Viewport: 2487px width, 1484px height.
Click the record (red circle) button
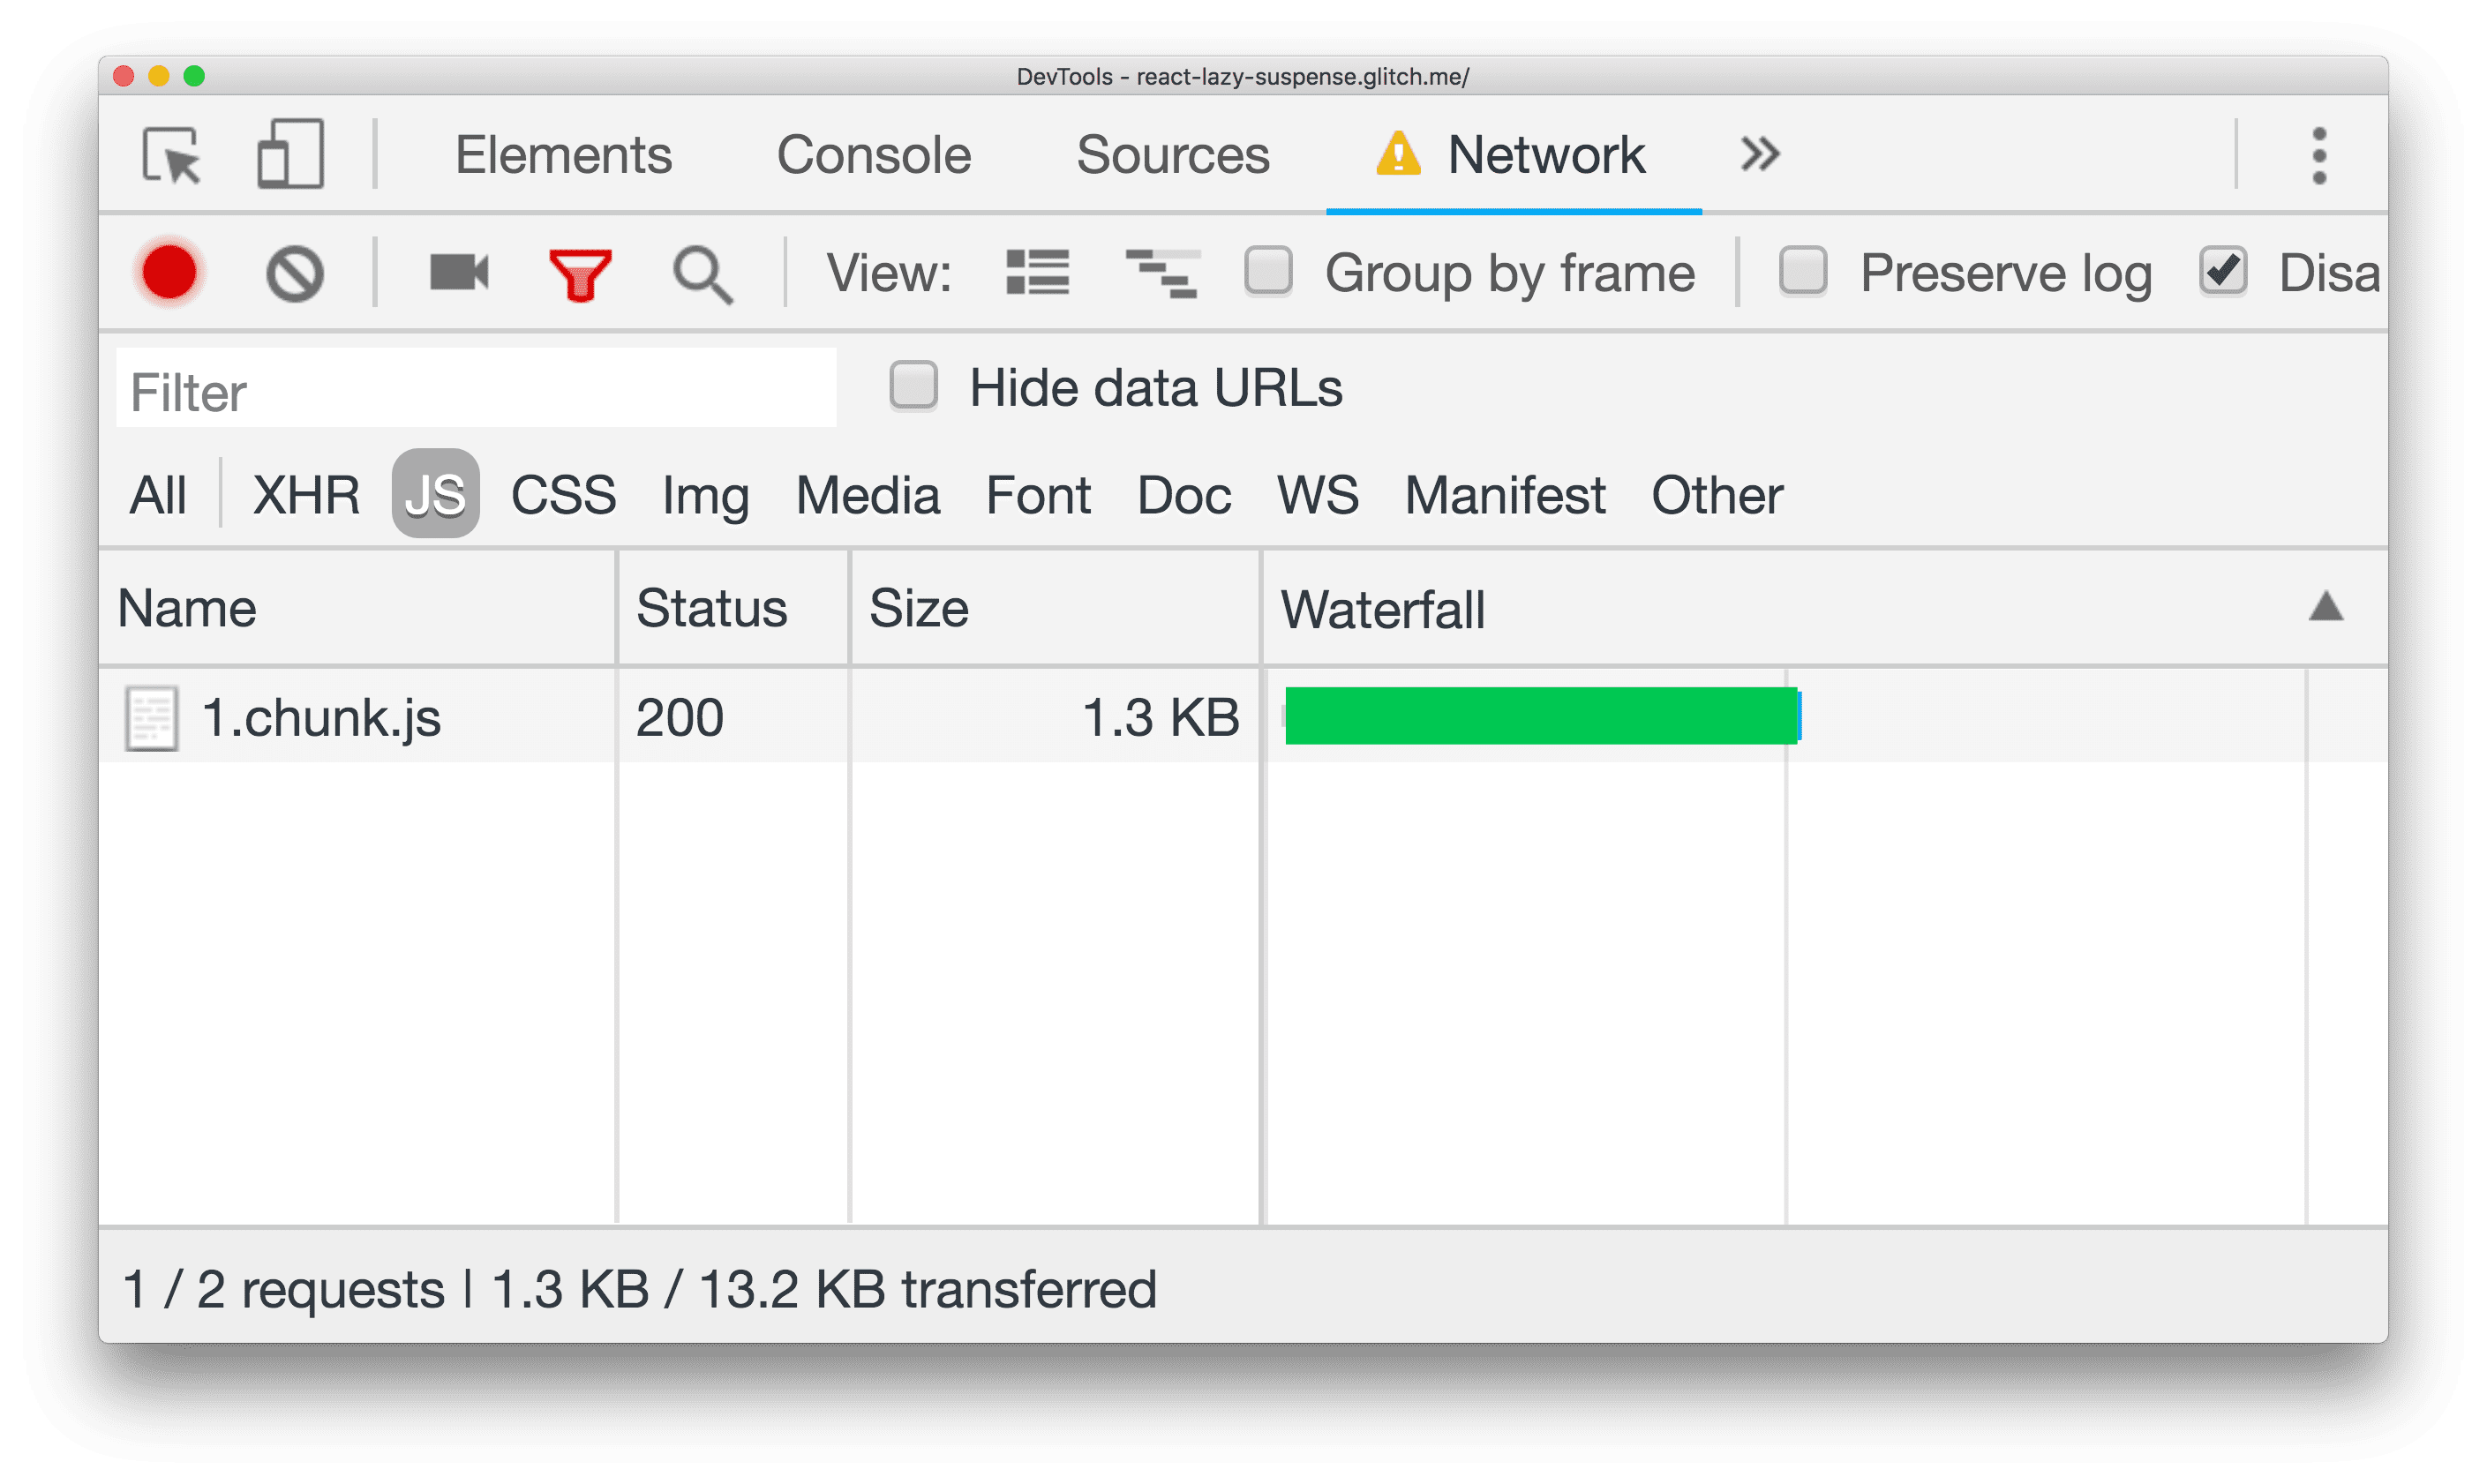[171, 272]
